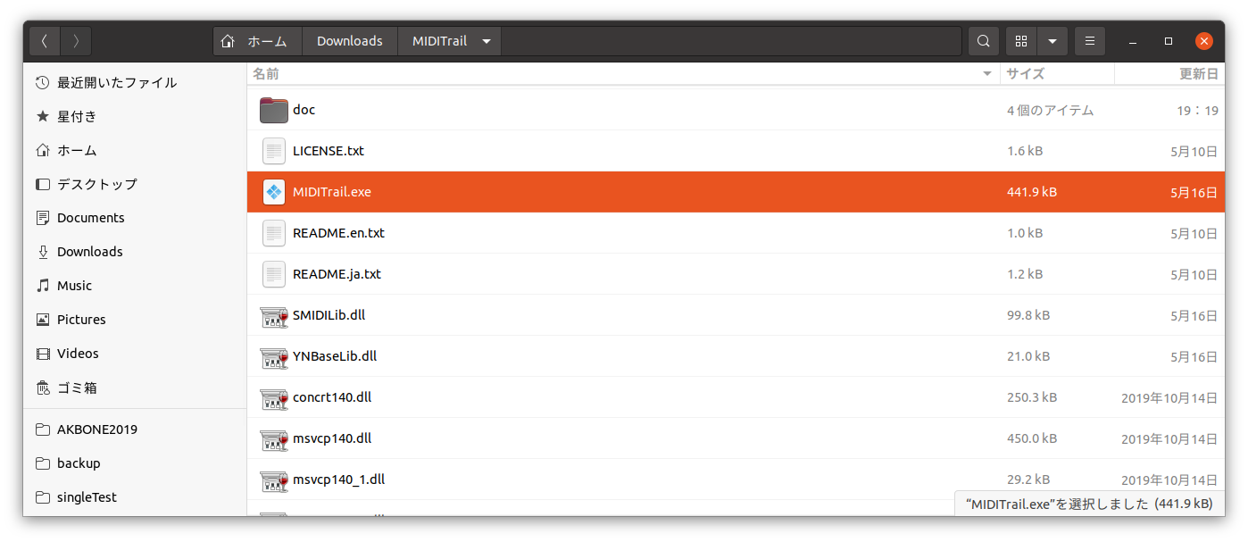Select the LICENSE.txt file icon
Viewport: 1248px width, 542px height.
point(274,151)
